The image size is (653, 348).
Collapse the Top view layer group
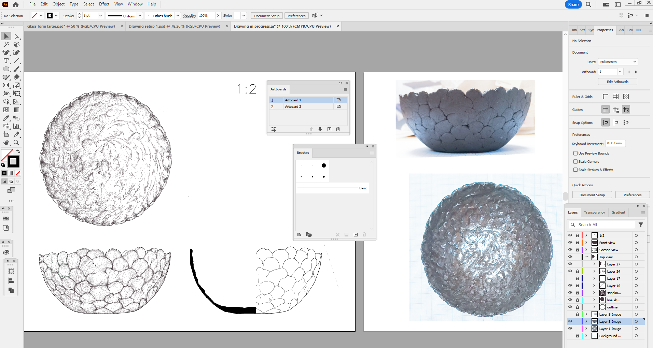coord(587,257)
